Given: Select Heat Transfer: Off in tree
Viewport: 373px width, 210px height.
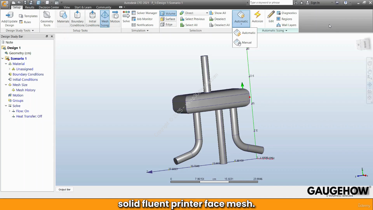Looking at the screenshot, I should pyautogui.click(x=29, y=116).
